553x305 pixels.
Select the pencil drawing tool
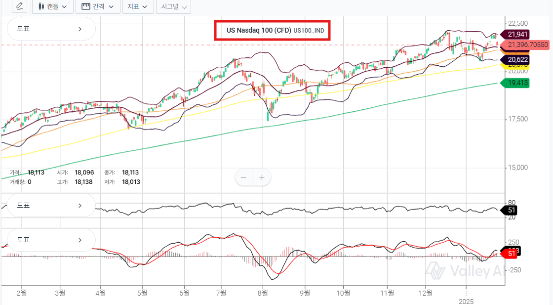pyautogui.click(x=19, y=6)
